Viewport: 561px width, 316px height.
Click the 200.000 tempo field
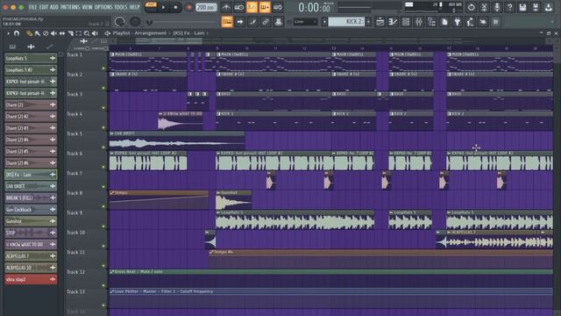pyautogui.click(x=206, y=7)
